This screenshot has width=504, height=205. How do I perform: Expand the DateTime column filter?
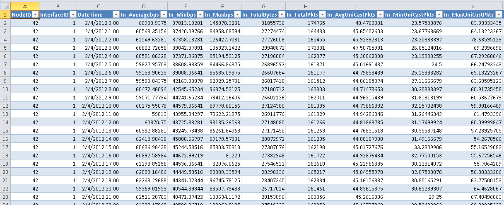(x=116, y=14)
